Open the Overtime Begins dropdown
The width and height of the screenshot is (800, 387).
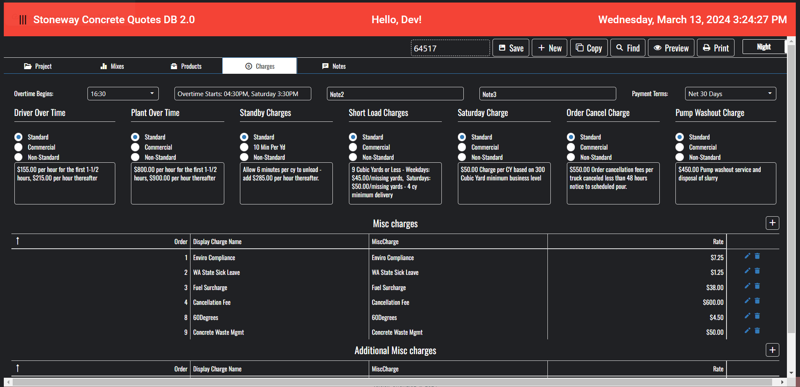coord(123,94)
